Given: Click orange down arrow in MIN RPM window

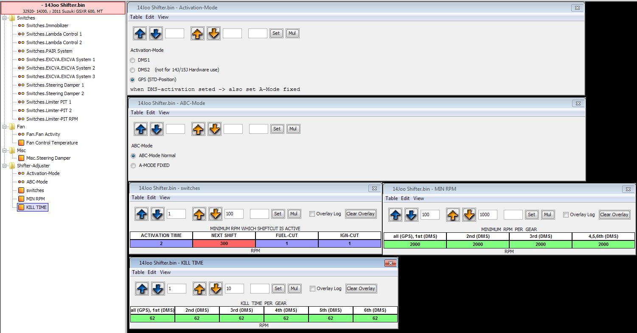Looking at the screenshot, I should pos(469,215).
